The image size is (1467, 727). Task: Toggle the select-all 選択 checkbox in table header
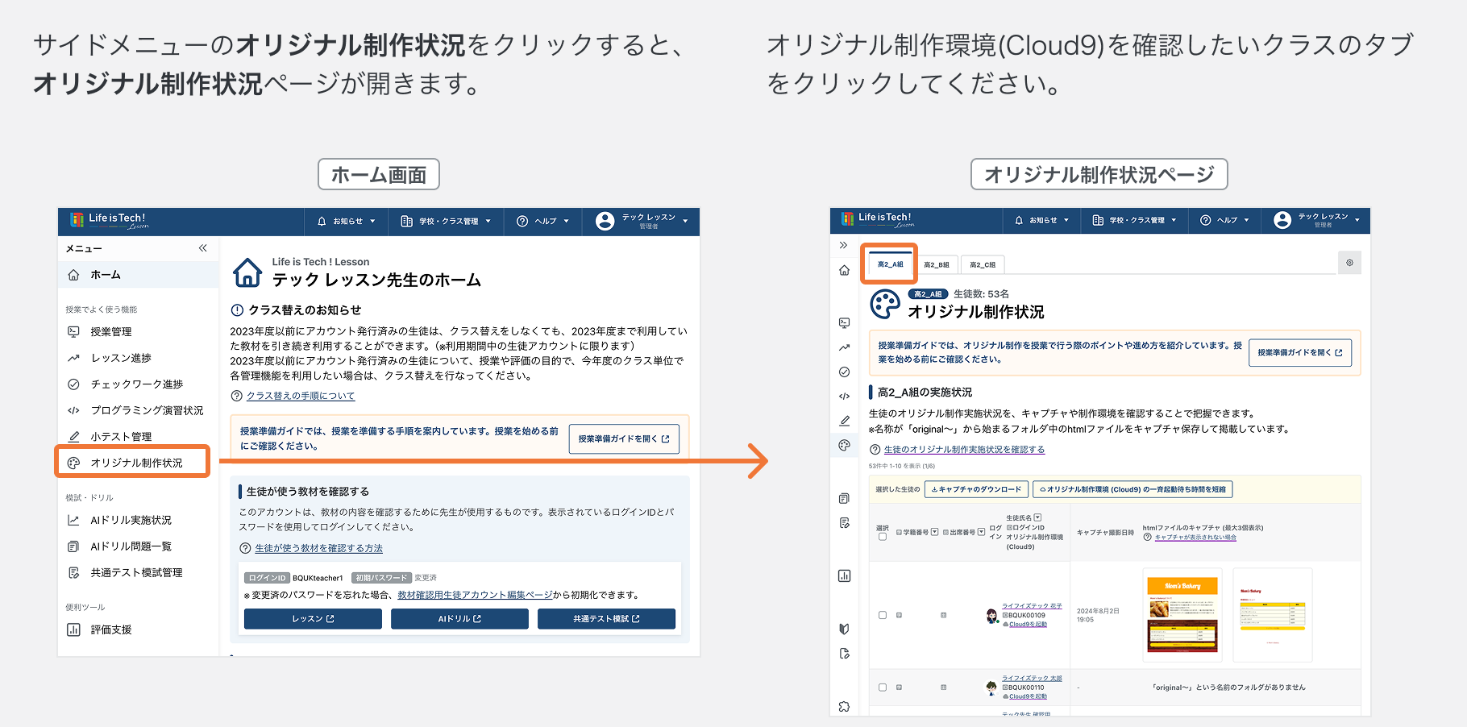click(x=882, y=537)
